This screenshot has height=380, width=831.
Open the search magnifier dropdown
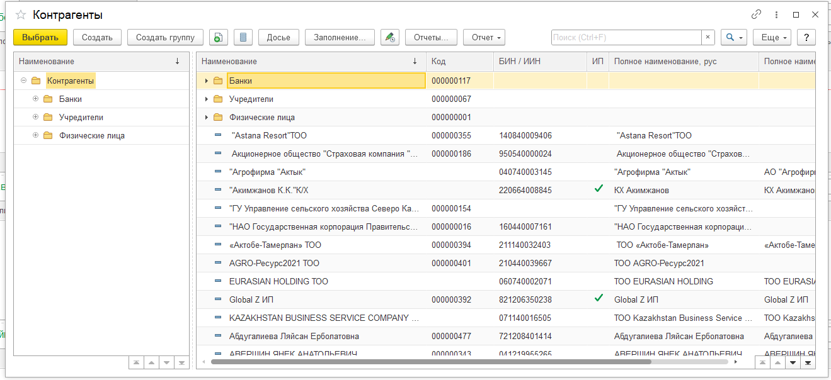733,38
